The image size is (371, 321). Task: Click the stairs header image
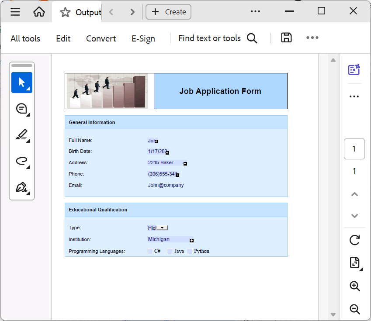tap(107, 91)
